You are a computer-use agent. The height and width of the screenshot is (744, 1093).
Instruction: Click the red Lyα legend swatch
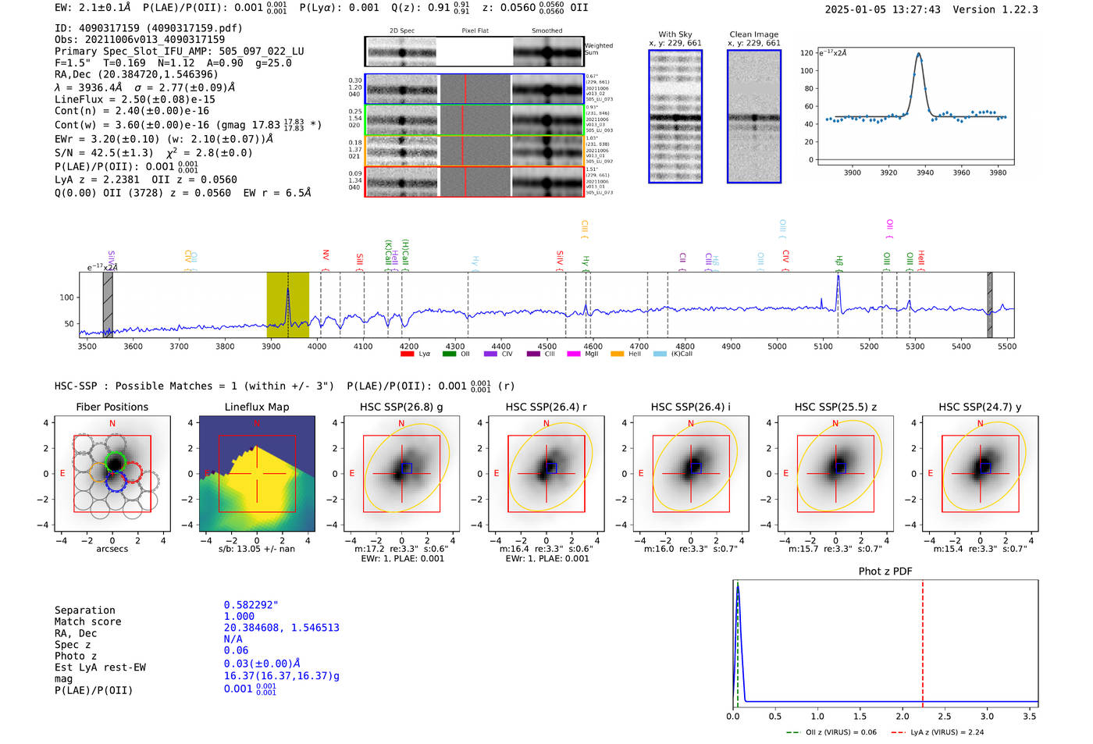coord(407,354)
